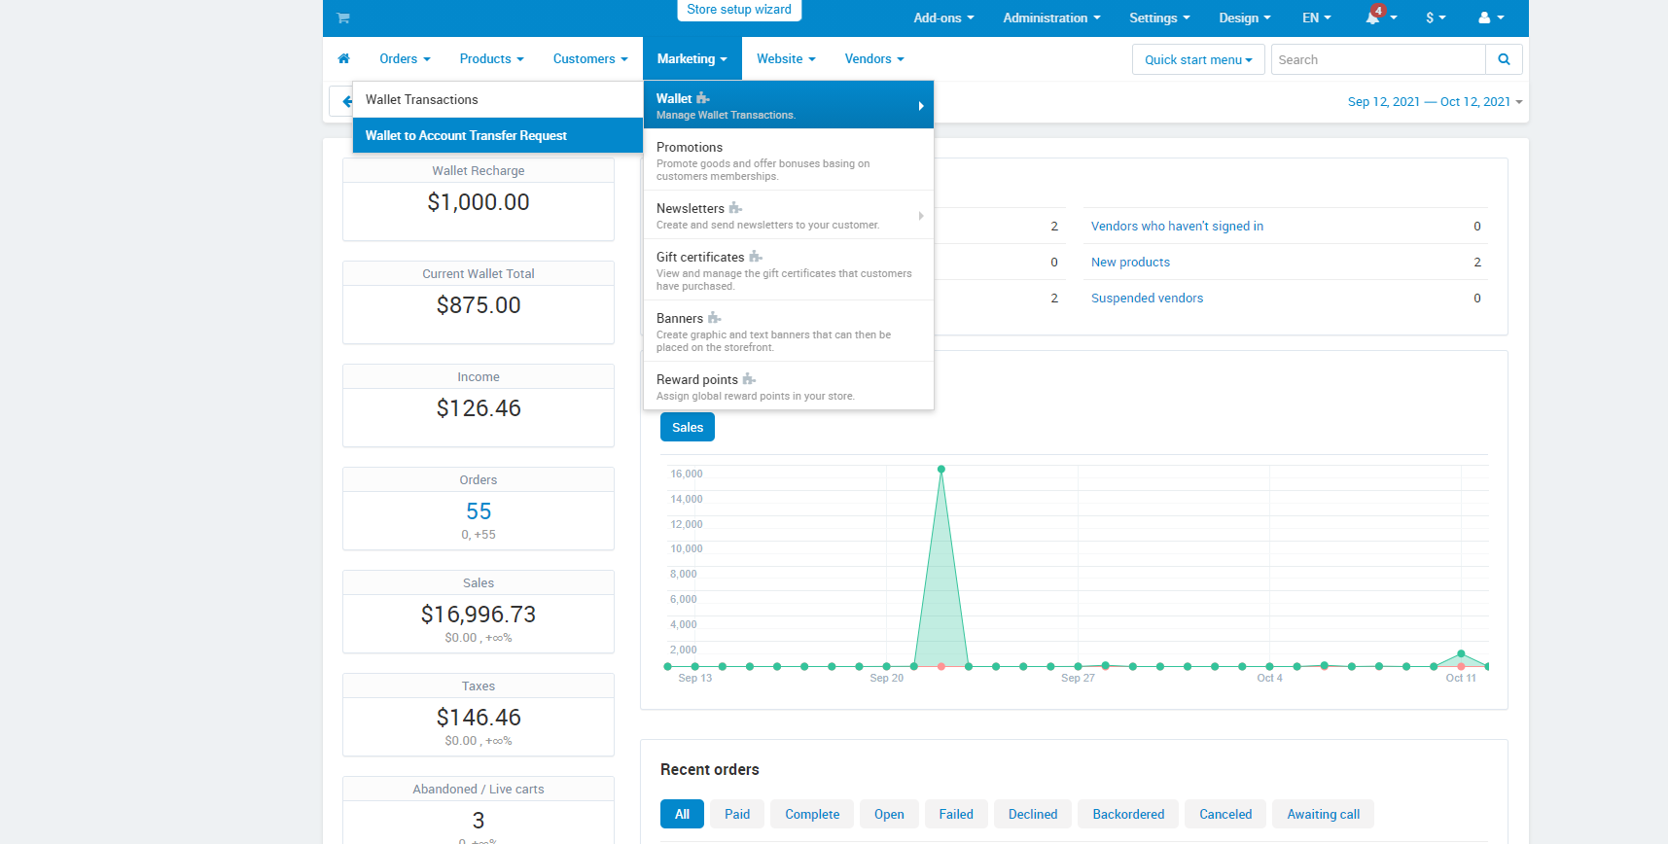Image resolution: width=1668 pixels, height=844 pixels.
Task: Select Reward points menu entry
Action: coord(789,386)
